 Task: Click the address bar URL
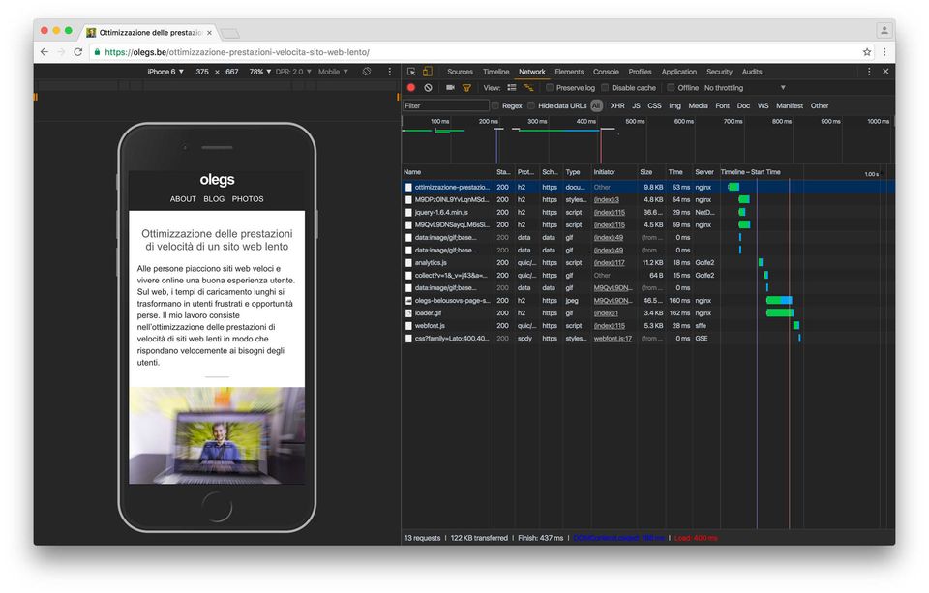pyautogui.click(x=237, y=52)
